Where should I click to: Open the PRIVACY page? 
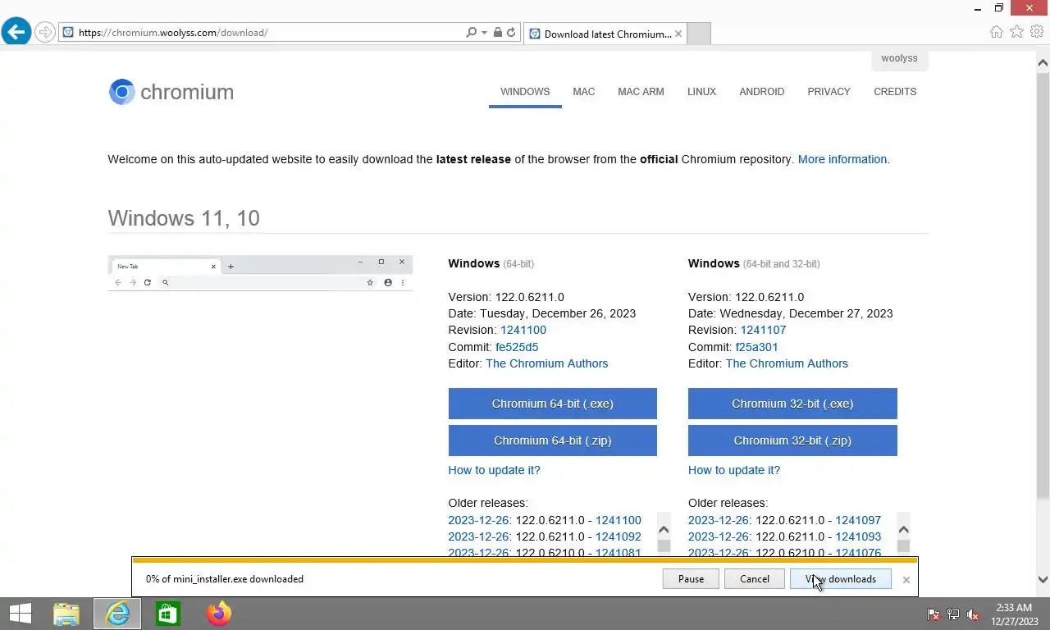829,92
